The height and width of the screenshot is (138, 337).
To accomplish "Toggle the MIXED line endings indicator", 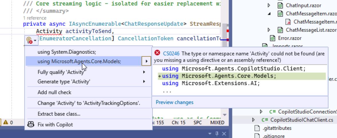I will pyautogui.click(x=217, y=123).
